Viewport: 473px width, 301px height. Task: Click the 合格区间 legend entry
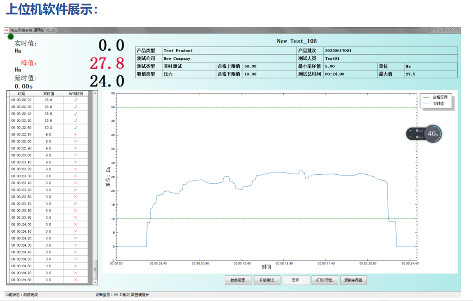click(x=435, y=97)
